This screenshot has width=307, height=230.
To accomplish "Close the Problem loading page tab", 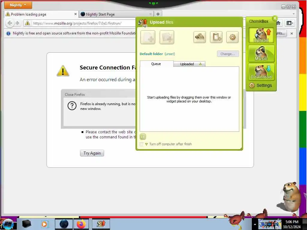I will [75, 14].
